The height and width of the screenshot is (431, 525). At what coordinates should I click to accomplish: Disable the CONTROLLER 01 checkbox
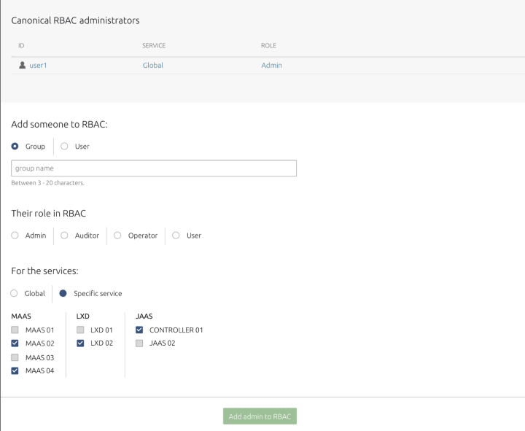pyautogui.click(x=139, y=330)
